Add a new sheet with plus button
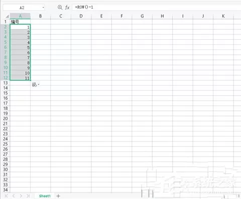Image resolution: width=241 pixels, height=199 pixels. (58, 196)
